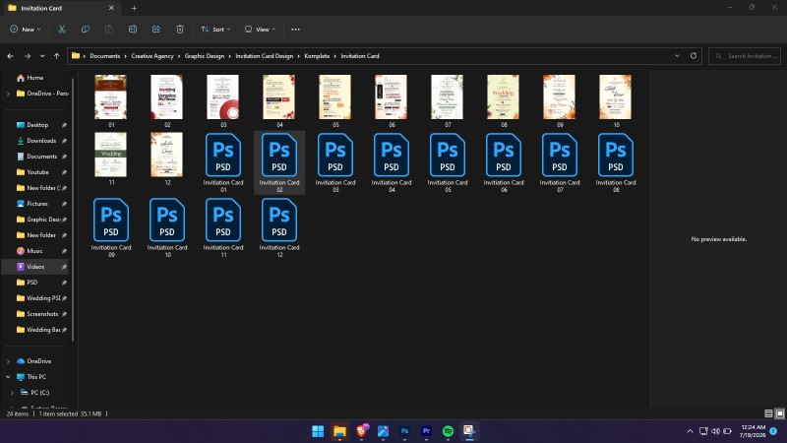Open Pictures in quick access
The height and width of the screenshot is (443, 787).
tap(37, 204)
